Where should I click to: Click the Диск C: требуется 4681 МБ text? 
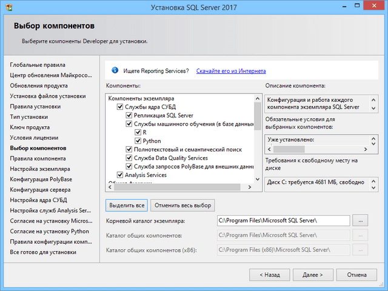point(315,182)
